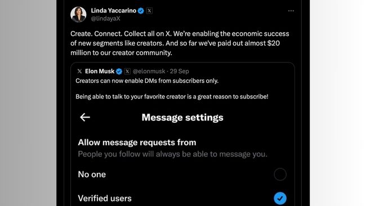
Task: Click the X affiliate badge next to Elon Musk
Action: 127,71
